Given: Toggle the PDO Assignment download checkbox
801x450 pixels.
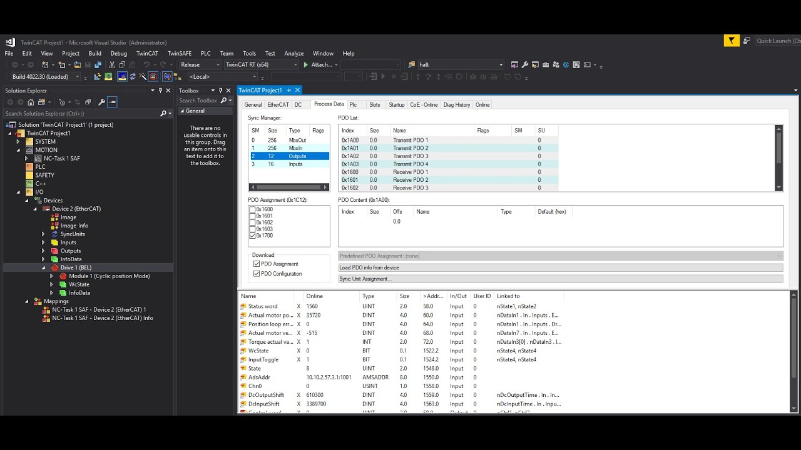Looking at the screenshot, I should point(257,264).
